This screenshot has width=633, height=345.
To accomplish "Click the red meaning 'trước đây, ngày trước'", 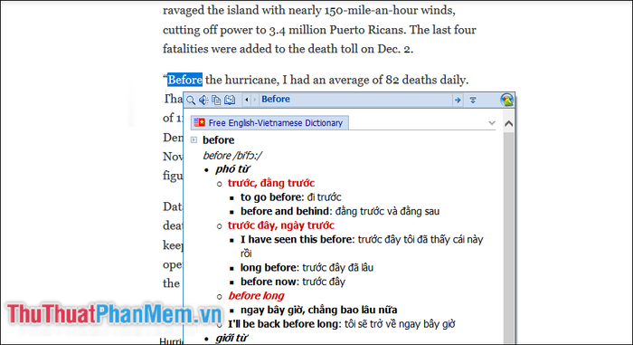I will 281,225.
